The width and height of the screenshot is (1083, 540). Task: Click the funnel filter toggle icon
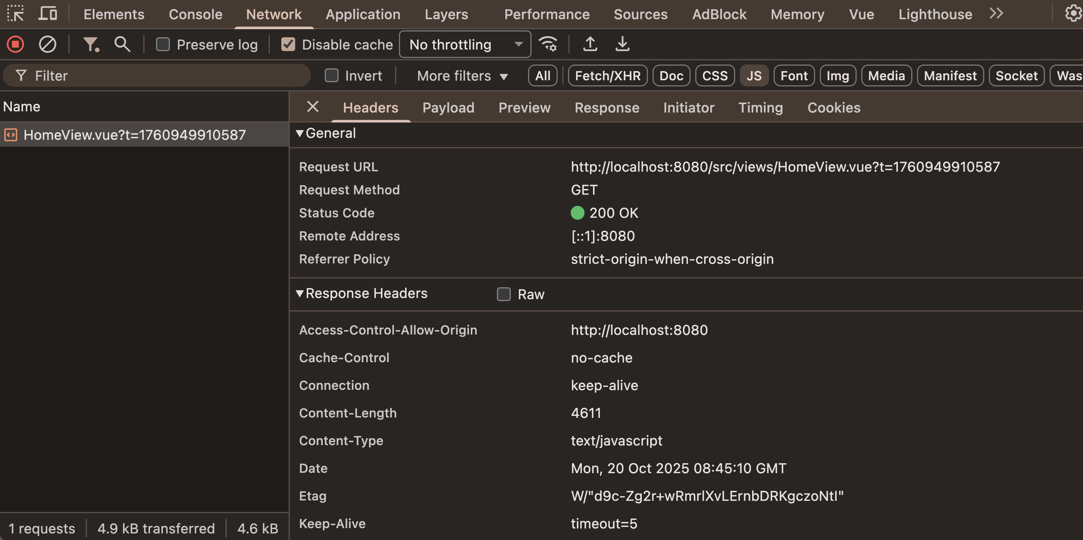(91, 44)
